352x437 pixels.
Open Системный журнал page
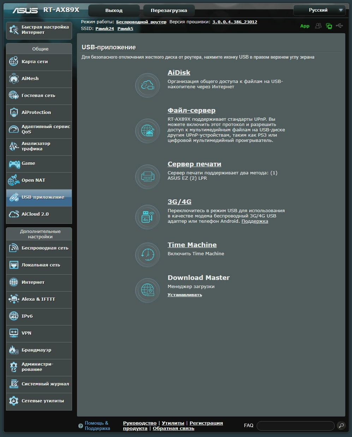39,384
